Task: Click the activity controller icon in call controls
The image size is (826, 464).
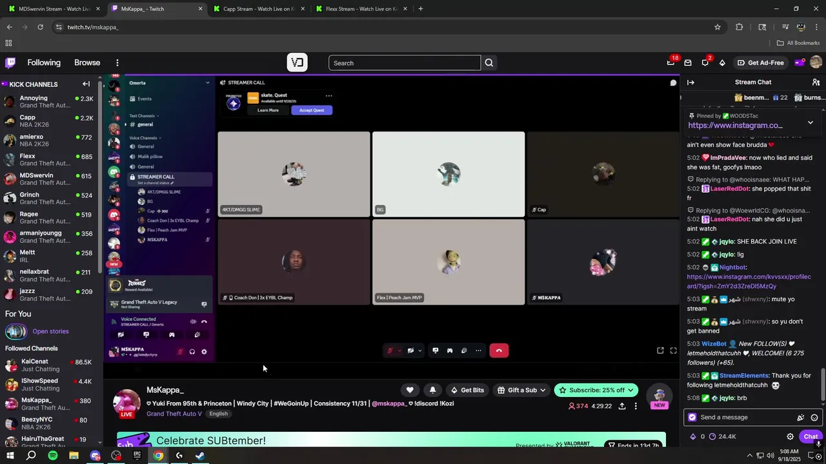Action: [x=450, y=351]
